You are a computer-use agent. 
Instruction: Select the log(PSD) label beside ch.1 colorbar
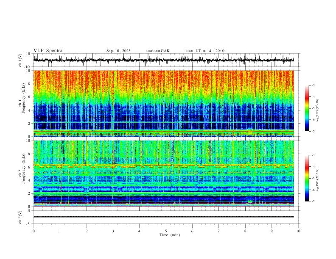(x=318, y=110)
